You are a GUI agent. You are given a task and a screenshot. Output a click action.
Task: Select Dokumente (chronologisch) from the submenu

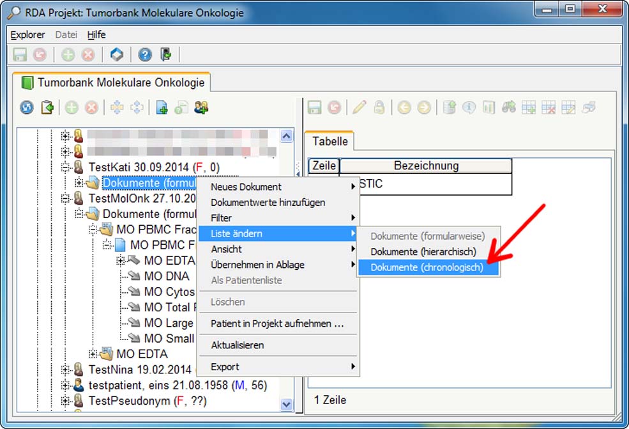click(427, 268)
